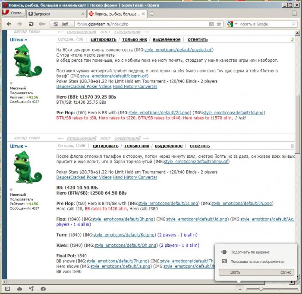302x294 pixels.
Task: Open Hand History Converter link in second post
Action: point(135,177)
